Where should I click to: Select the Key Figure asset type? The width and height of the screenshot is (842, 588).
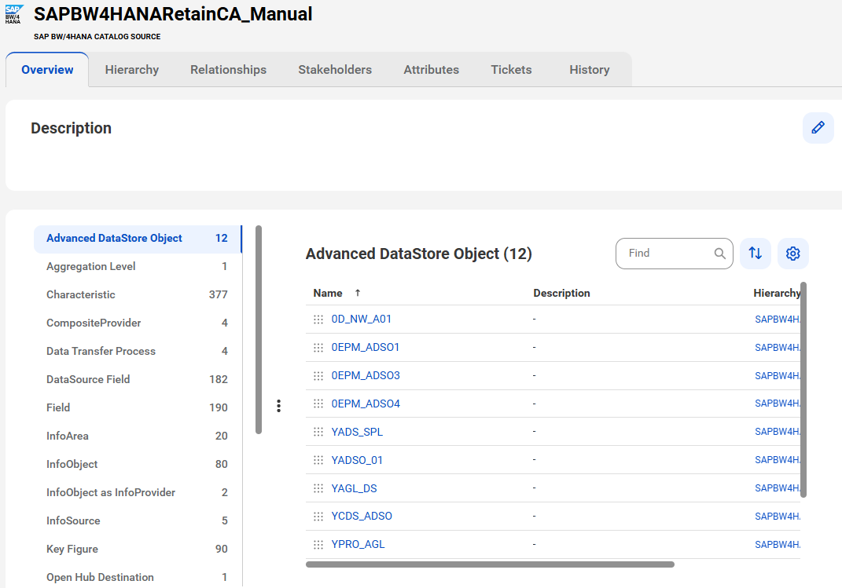(x=138, y=549)
